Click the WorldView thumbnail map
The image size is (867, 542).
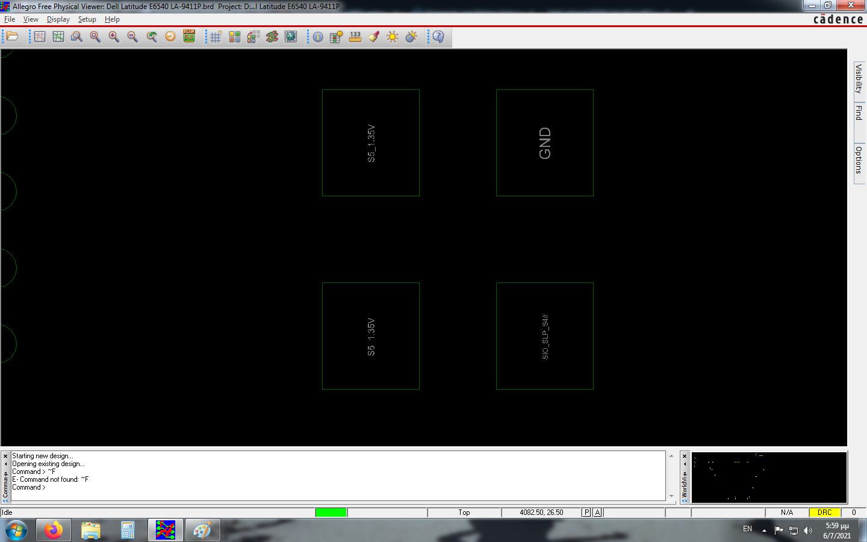coord(769,478)
